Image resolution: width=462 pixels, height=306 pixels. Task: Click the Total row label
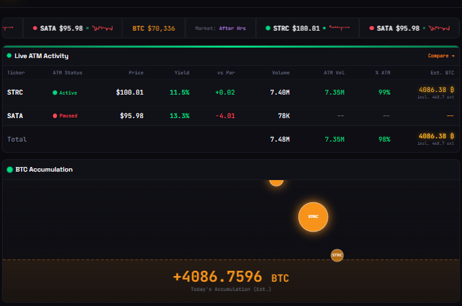(x=17, y=139)
